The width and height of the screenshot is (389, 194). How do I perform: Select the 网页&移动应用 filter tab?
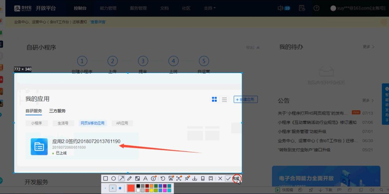pyautogui.click(x=92, y=123)
